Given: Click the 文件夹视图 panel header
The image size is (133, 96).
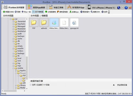Looking at the screenshot, I should click(8, 16).
